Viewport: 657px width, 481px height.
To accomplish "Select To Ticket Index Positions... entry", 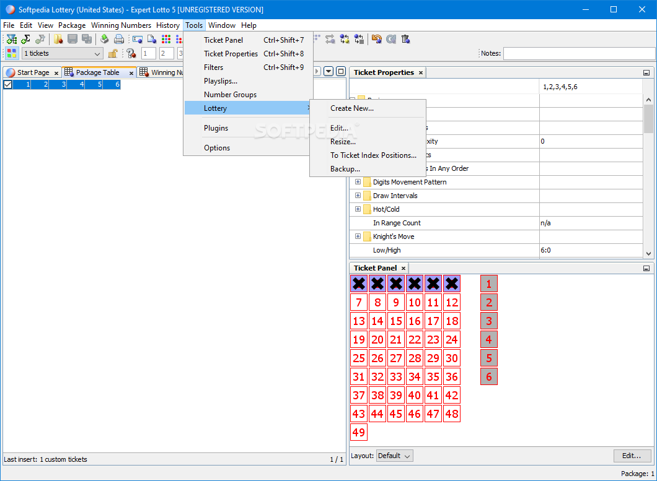I will [373, 155].
